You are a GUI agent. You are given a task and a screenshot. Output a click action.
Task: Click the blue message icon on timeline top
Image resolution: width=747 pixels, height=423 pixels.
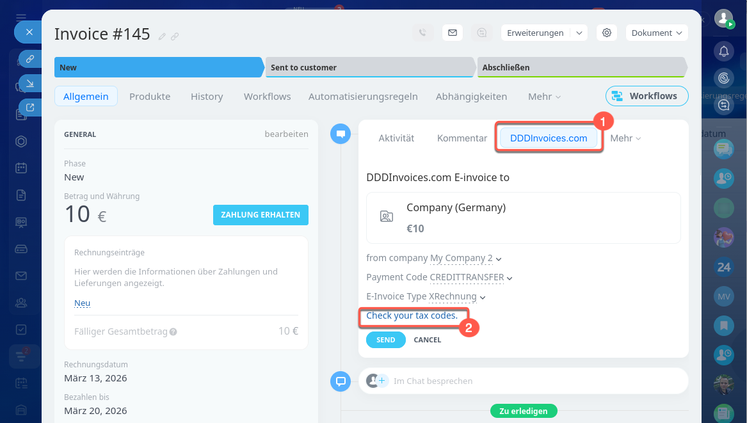tap(341, 134)
